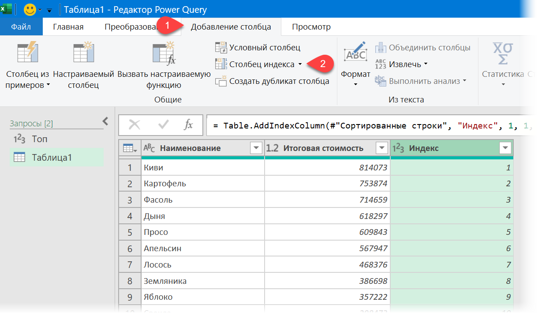
Task: Open the table corner menu icon
Action: 130,149
